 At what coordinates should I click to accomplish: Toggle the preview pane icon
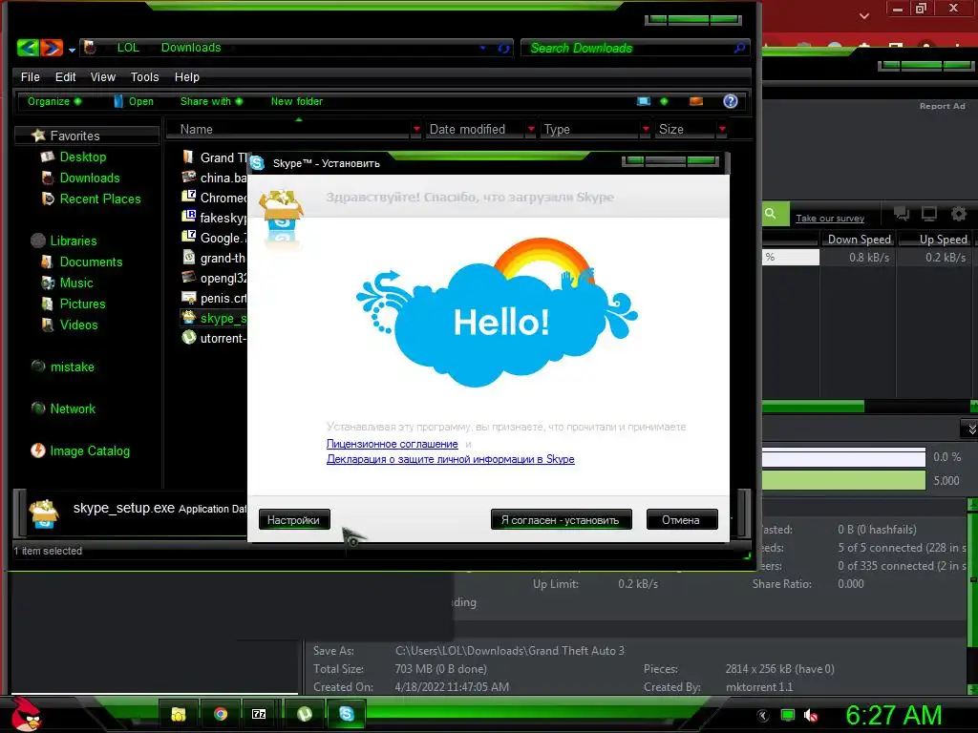coord(696,101)
